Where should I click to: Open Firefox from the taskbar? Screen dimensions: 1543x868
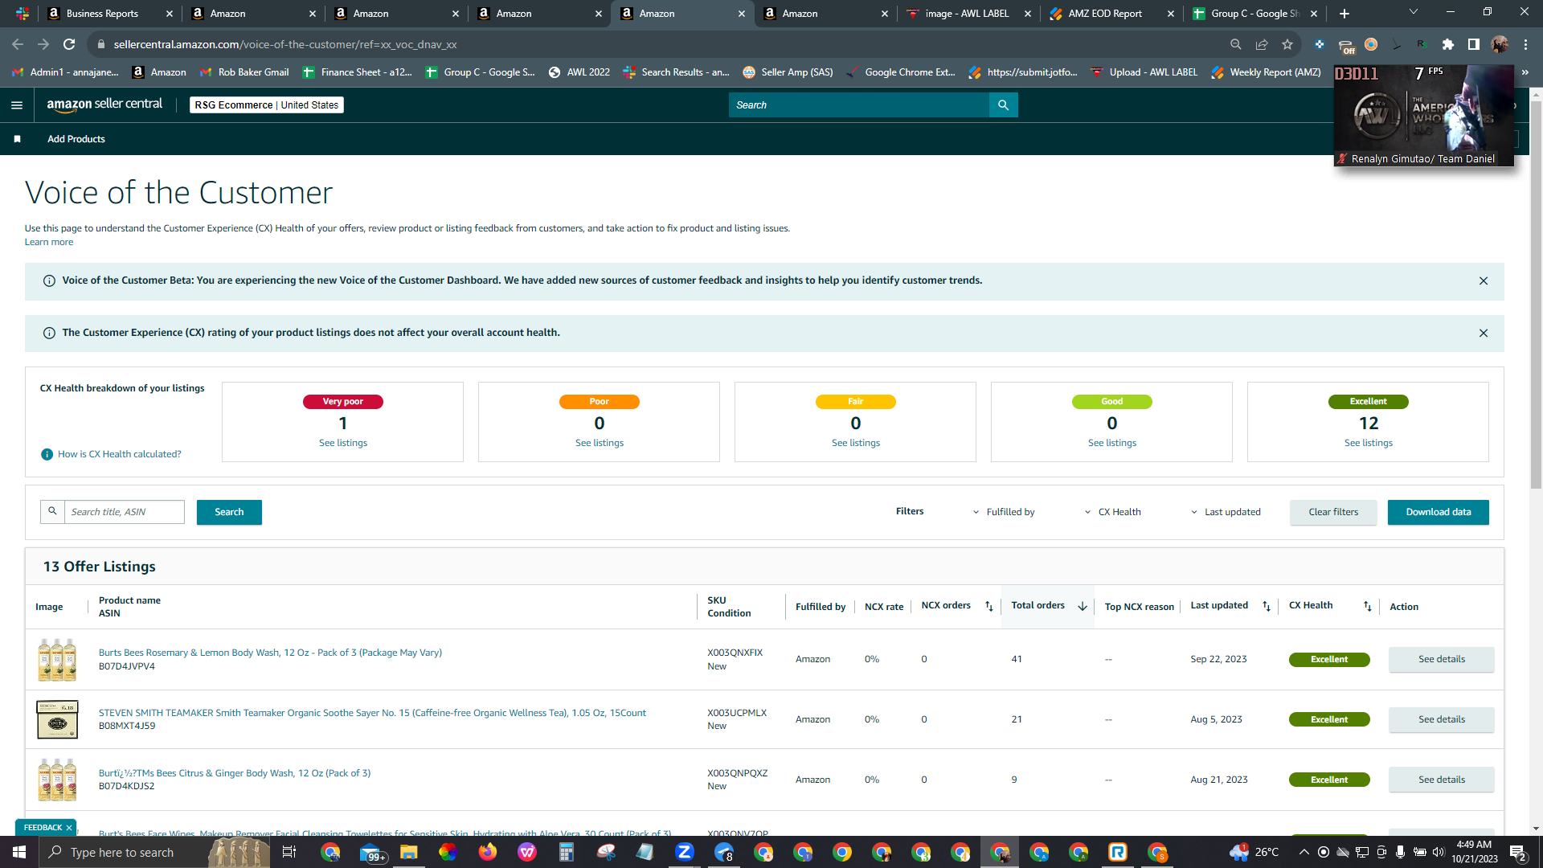tap(488, 853)
